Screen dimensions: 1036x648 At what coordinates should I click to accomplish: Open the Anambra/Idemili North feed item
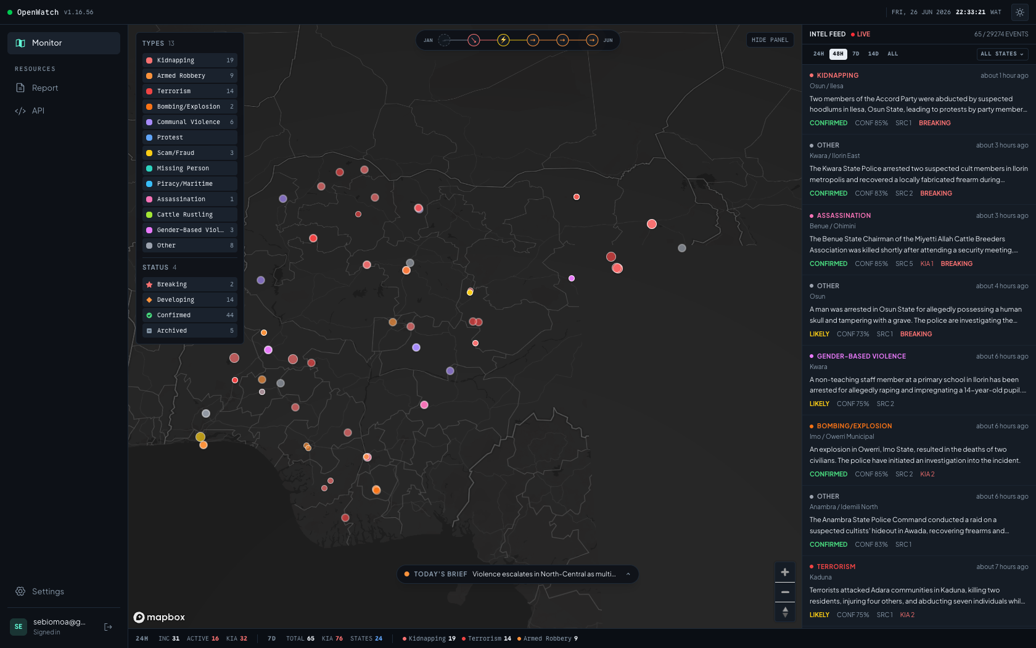point(919,521)
